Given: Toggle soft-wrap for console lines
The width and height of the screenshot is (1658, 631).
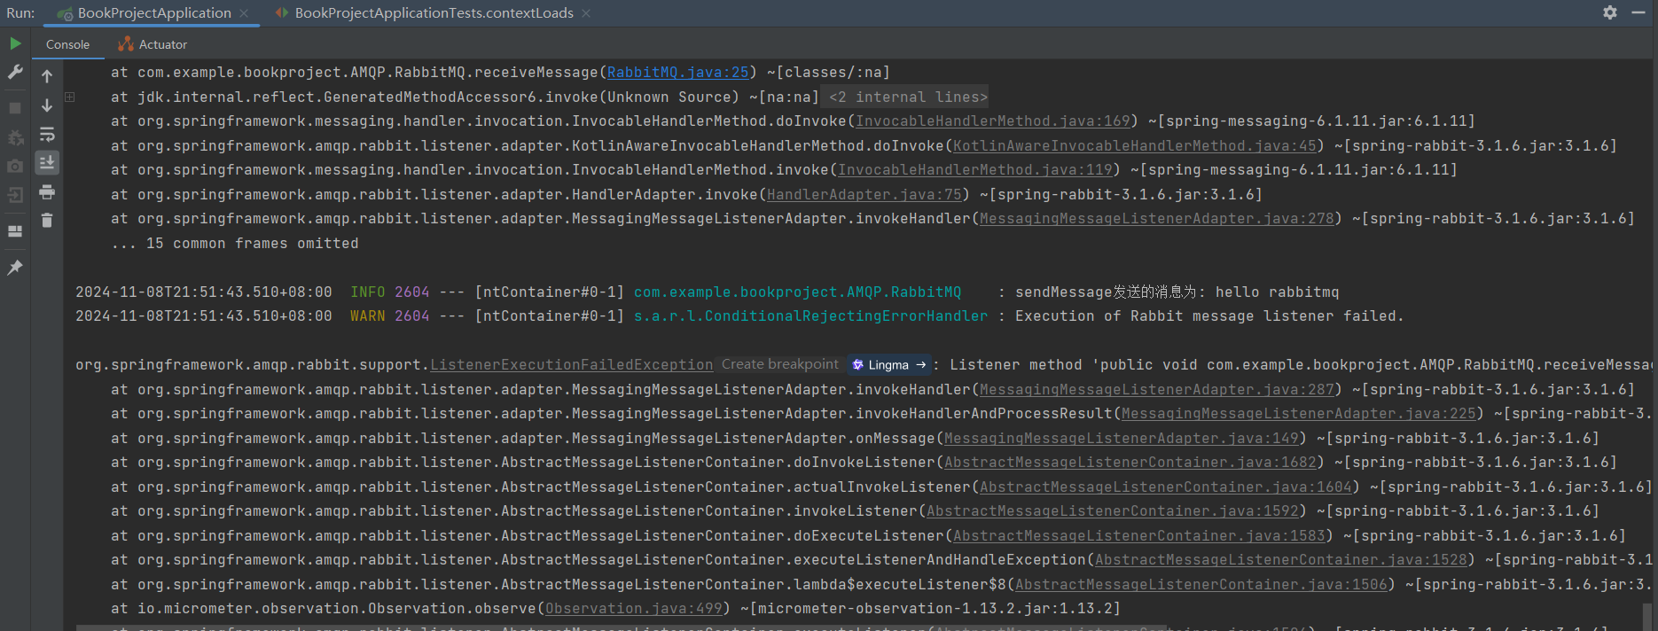Looking at the screenshot, I should (x=47, y=135).
